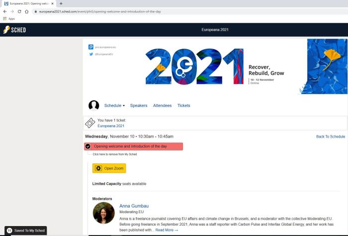The height and width of the screenshot is (236, 348).
Task: Open the Attendees page
Action: (x=162, y=105)
